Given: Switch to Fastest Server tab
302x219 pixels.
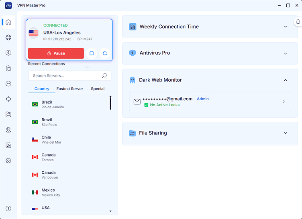Looking at the screenshot, I should click(x=70, y=89).
